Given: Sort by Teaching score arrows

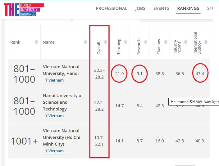Looking at the screenshot, I should coord(126,42).
